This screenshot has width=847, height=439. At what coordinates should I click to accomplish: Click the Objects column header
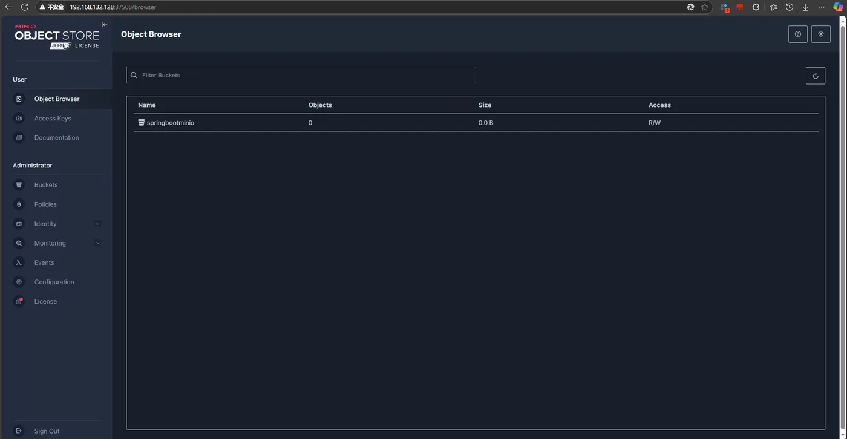pos(320,105)
